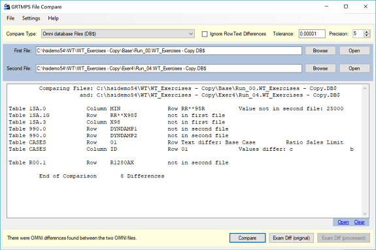This screenshot has width=376, height=250.
Task: Click the First File path field
Action: click(x=169, y=51)
